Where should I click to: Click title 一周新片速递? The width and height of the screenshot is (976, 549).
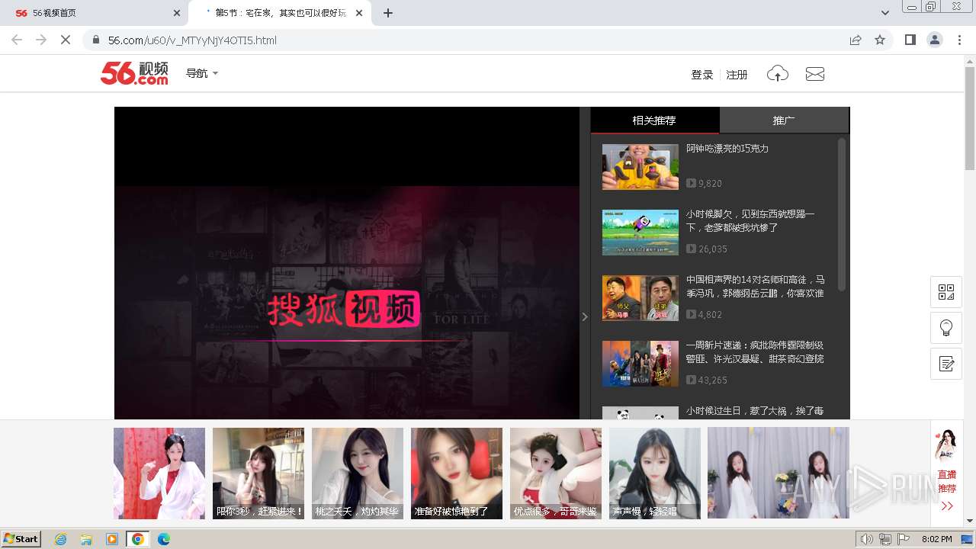click(x=755, y=352)
